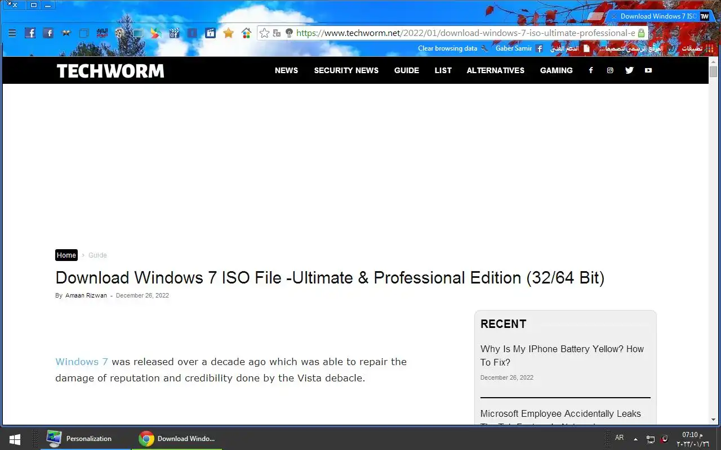Show hidden tray icons arrow
Image resolution: width=721 pixels, height=450 pixels.
click(x=636, y=439)
